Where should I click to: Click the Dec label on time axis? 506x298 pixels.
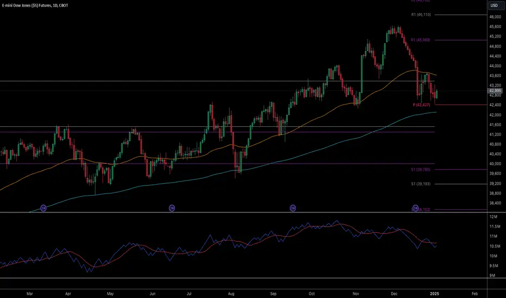394,294
